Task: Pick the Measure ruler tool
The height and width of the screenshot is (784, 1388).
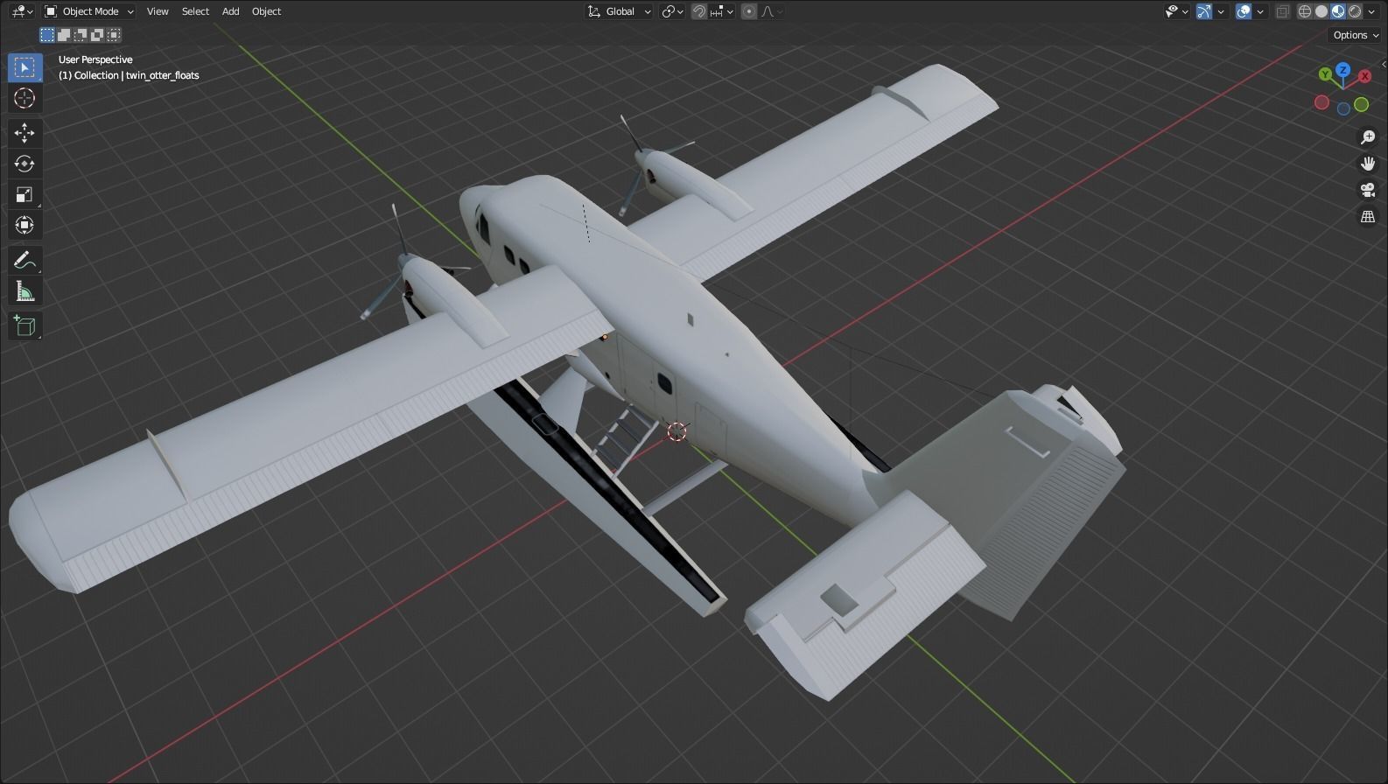Action: pos(25,290)
